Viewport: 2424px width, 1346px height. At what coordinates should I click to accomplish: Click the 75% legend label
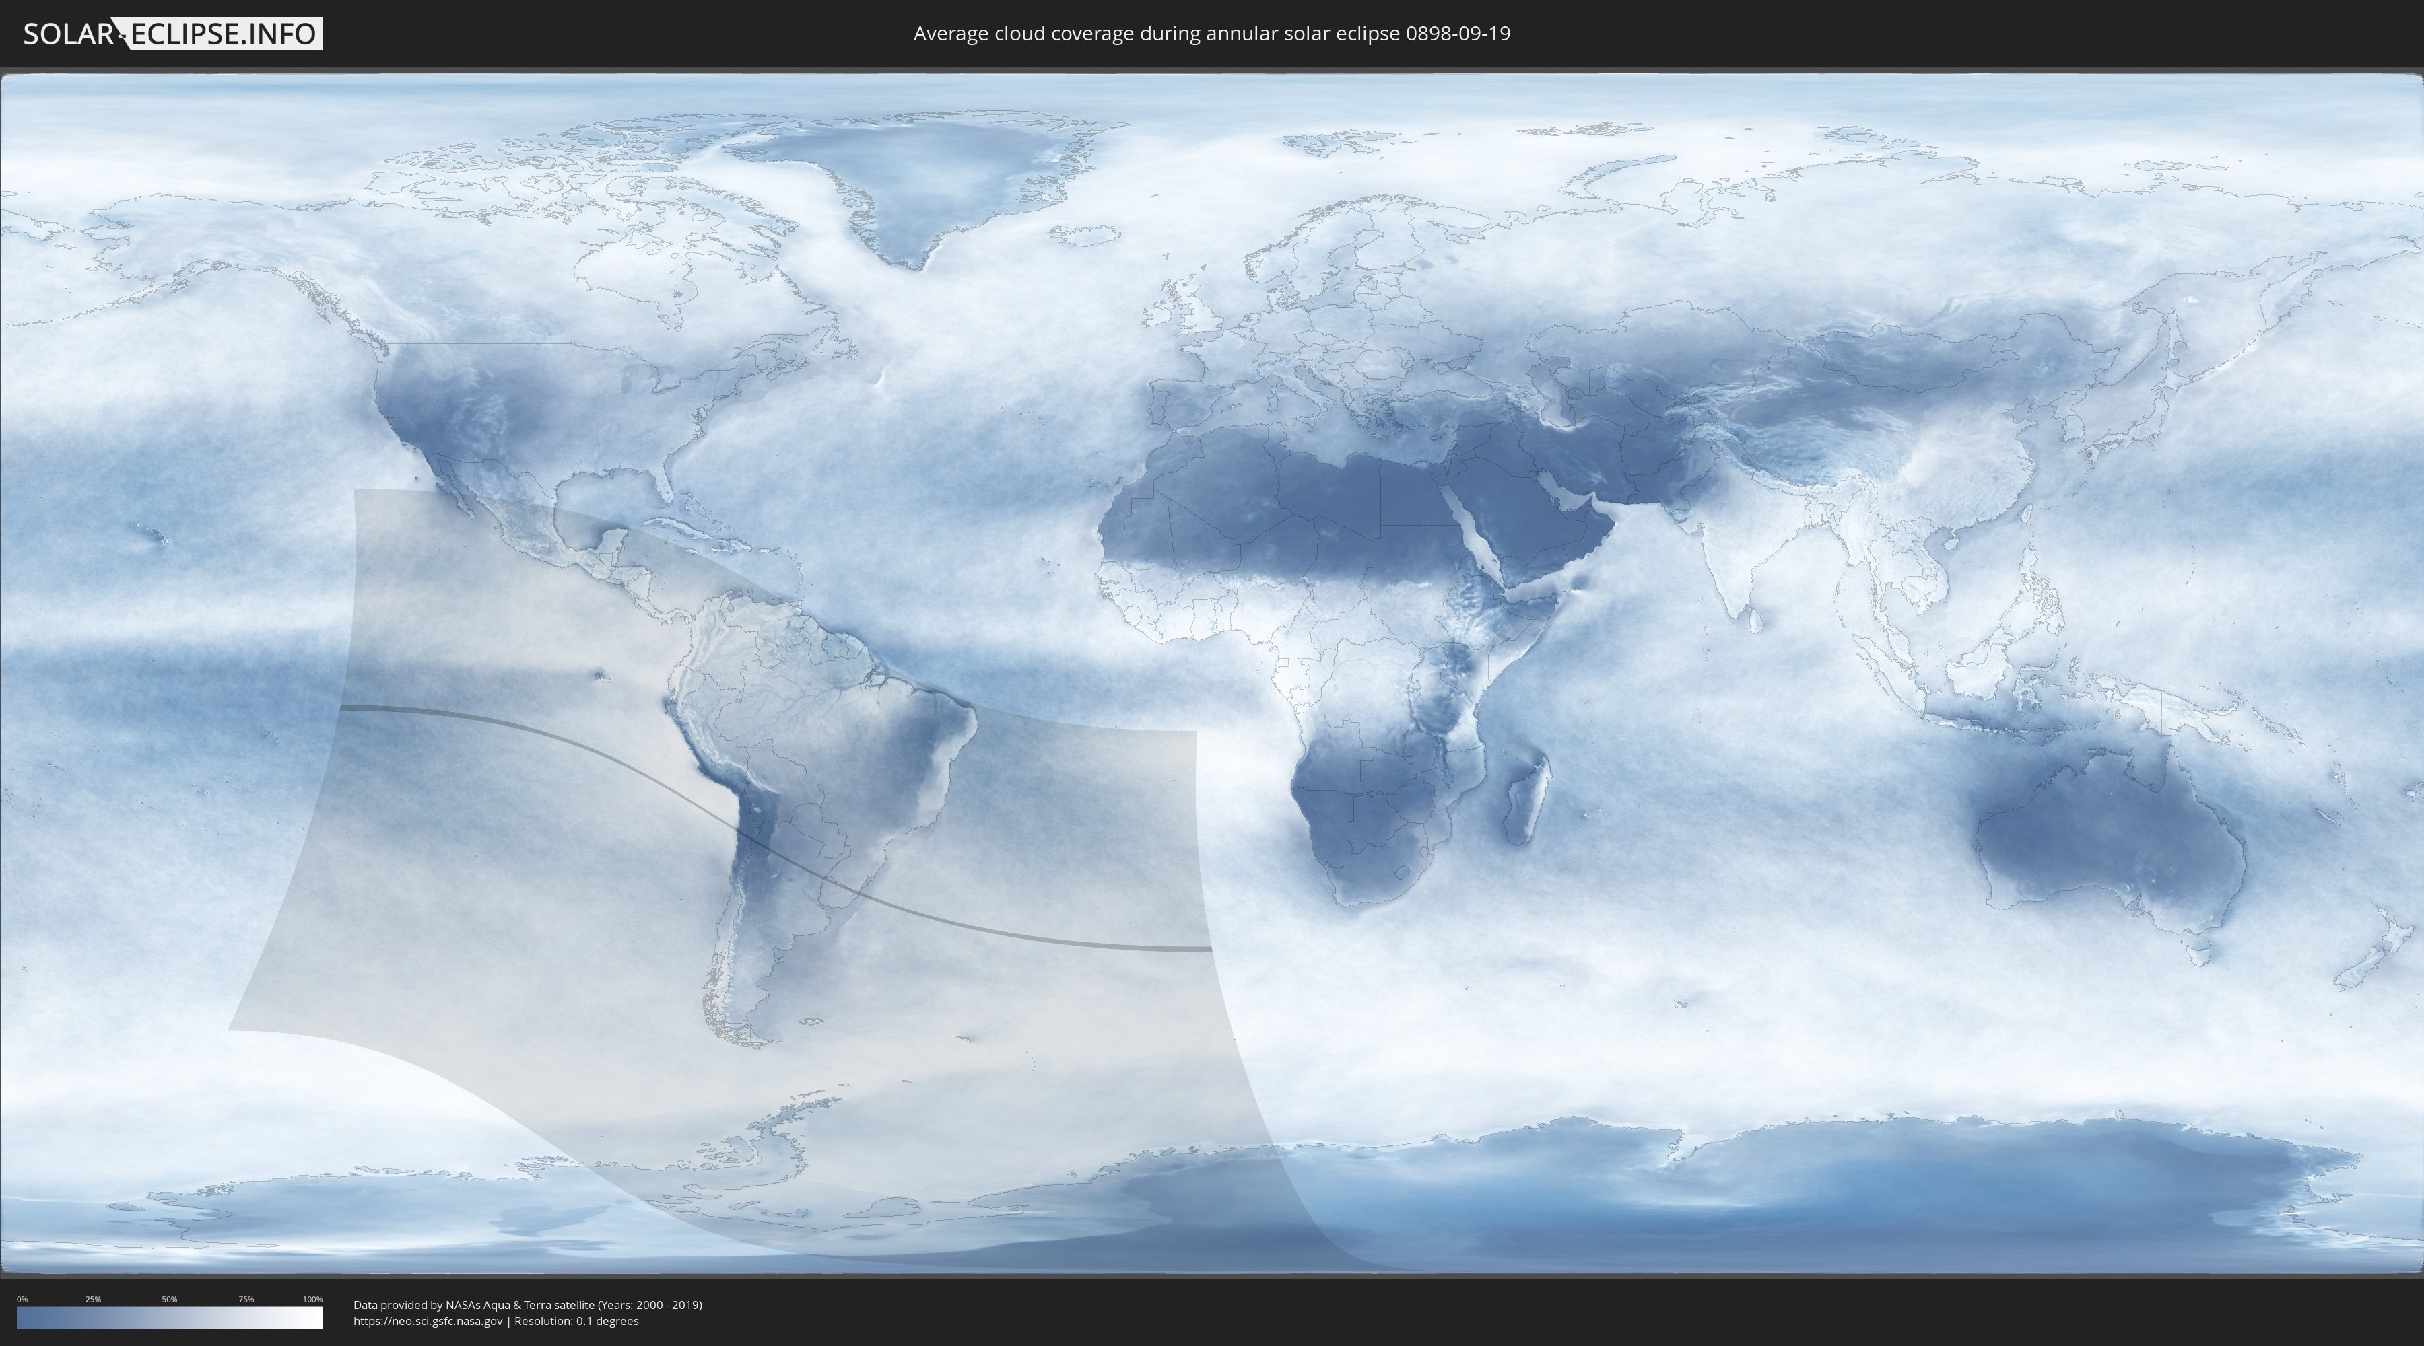pos(246,1299)
